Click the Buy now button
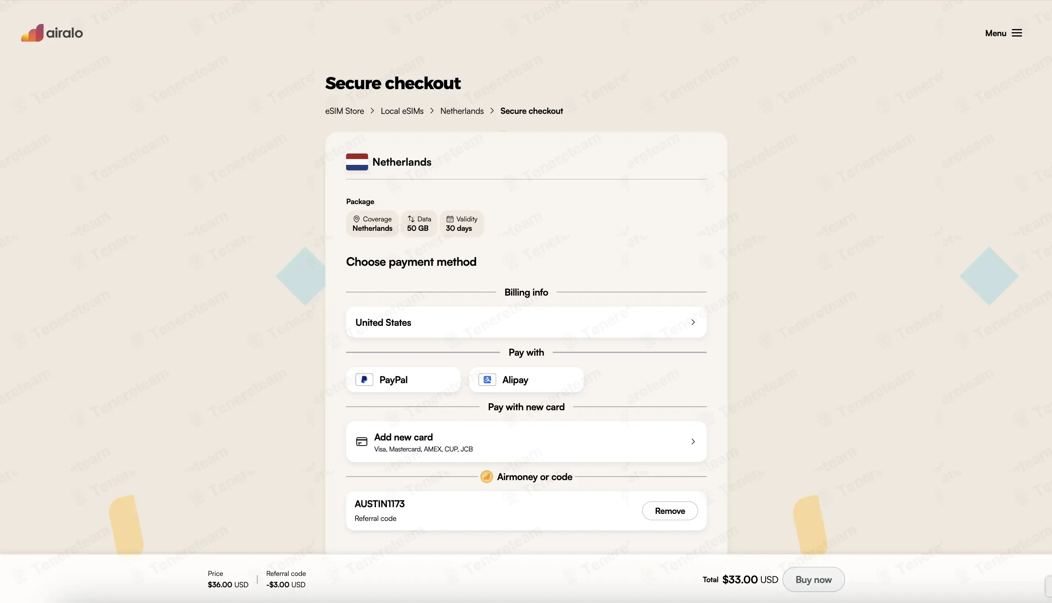1052x603 pixels. tap(813, 580)
